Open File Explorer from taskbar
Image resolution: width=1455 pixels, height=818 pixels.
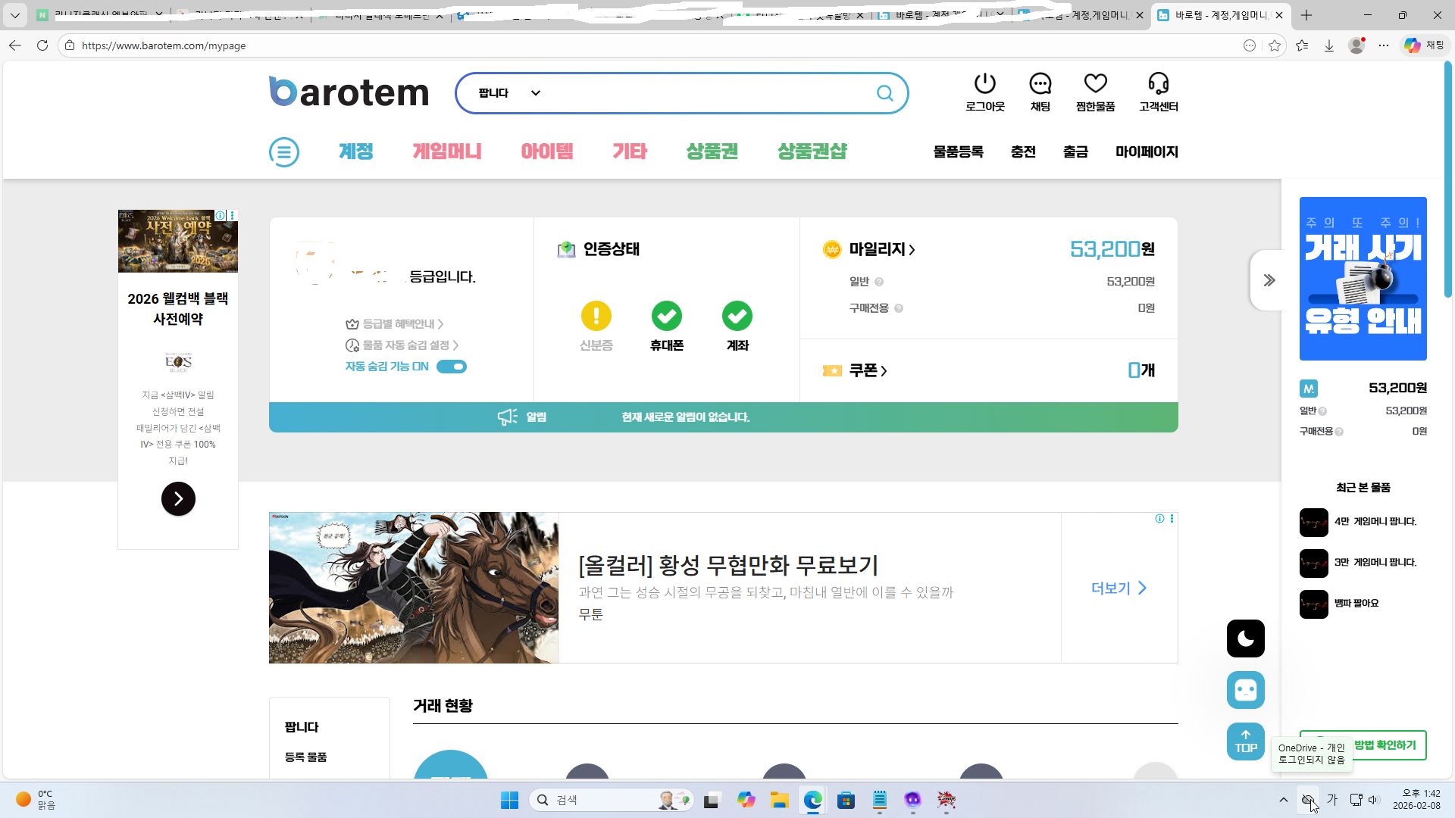click(x=780, y=800)
